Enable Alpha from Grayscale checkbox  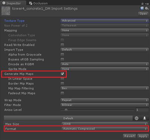pos(62,55)
